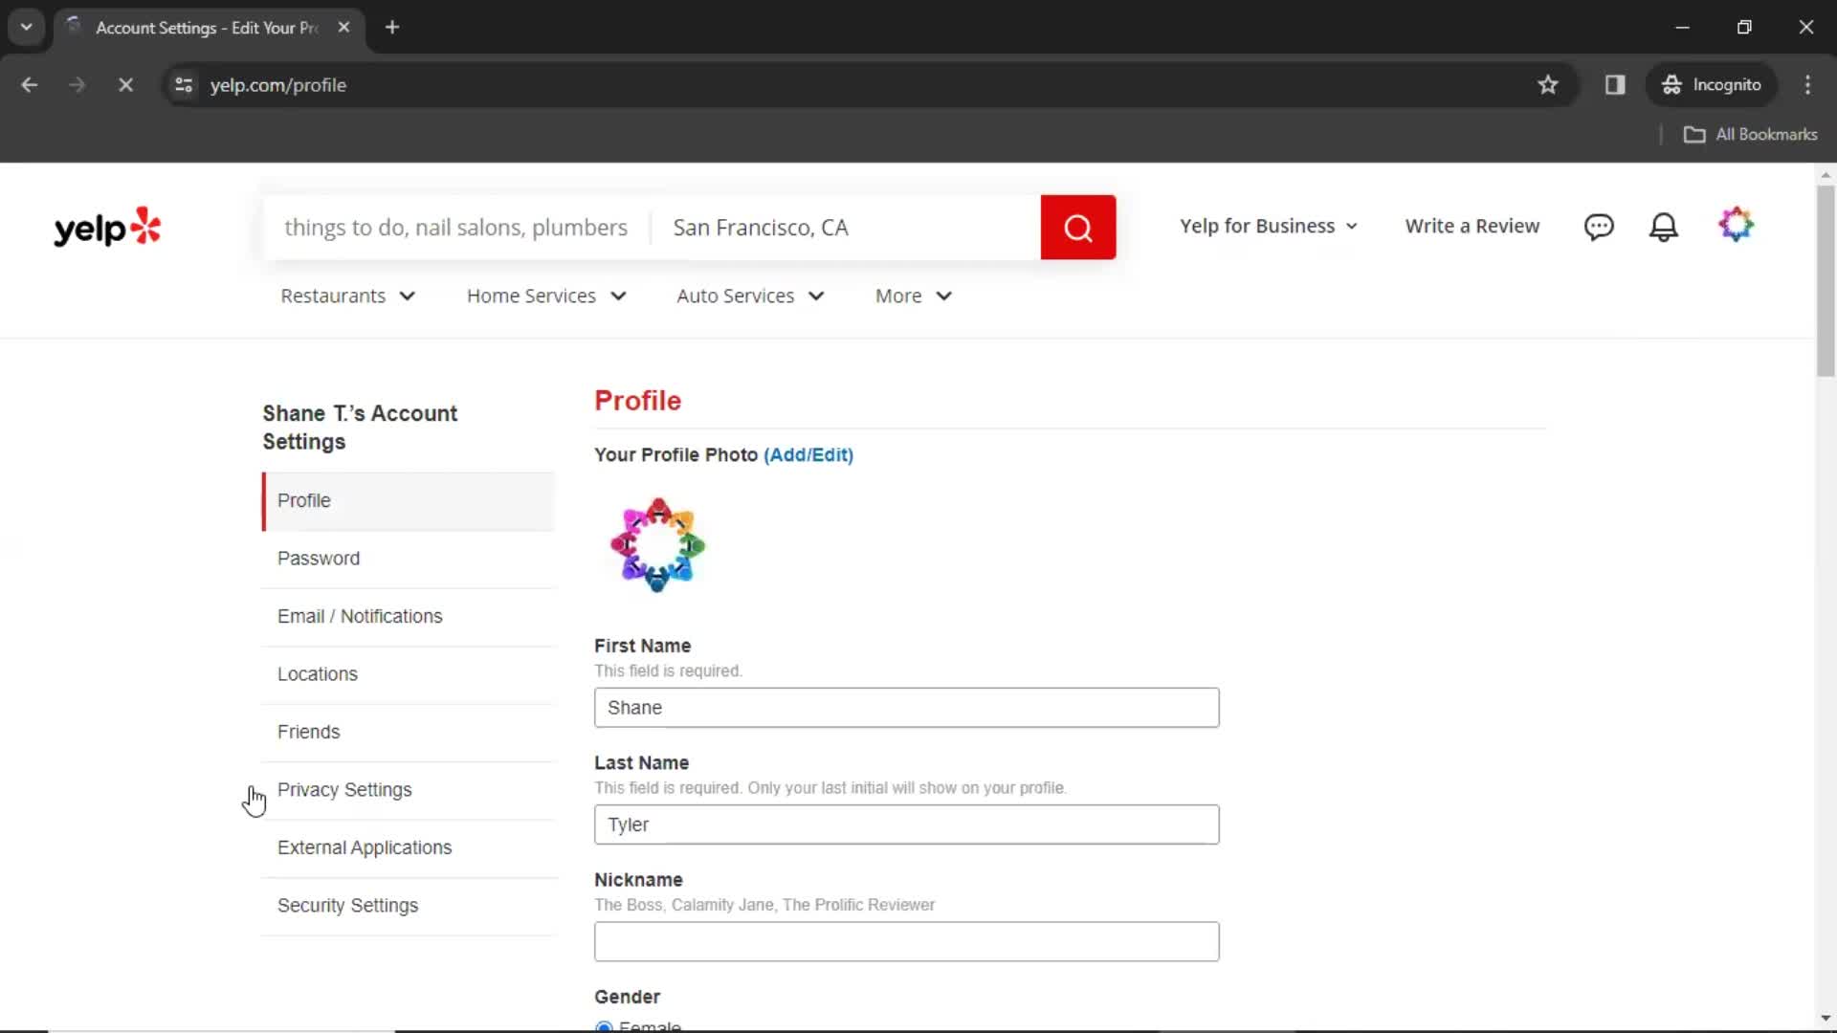1837x1033 pixels.
Task: Open the messages chat bubble icon
Action: tap(1599, 227)
